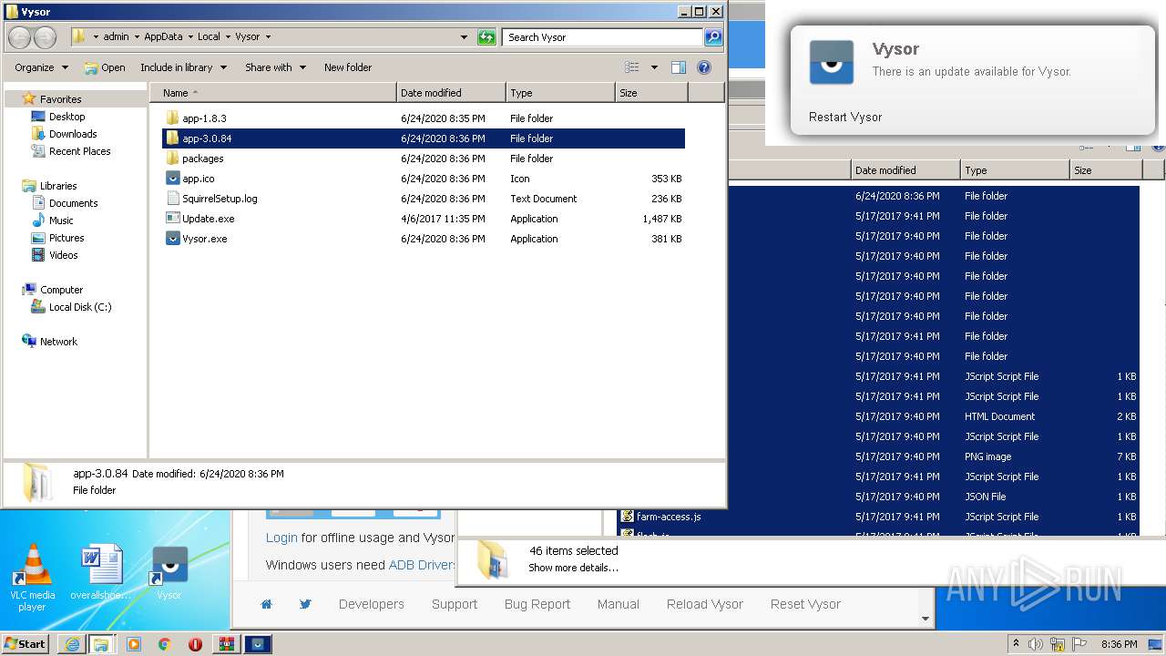Viewport: 1166px width, 656px height.
Task: Refresh the Vysor folder view
Action: pos(487,37)
